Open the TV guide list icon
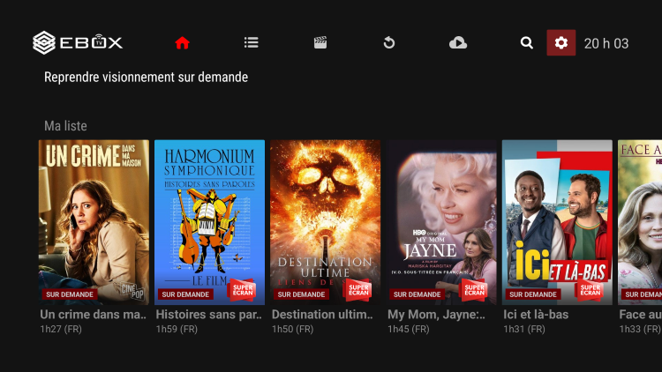The height and width of the screenshot is (372, 662). tap(251, 42)
